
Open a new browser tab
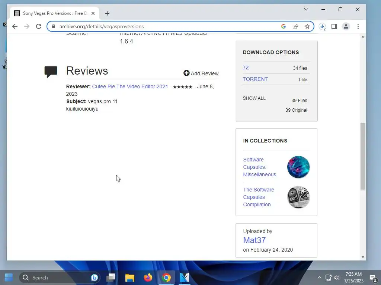107,13
